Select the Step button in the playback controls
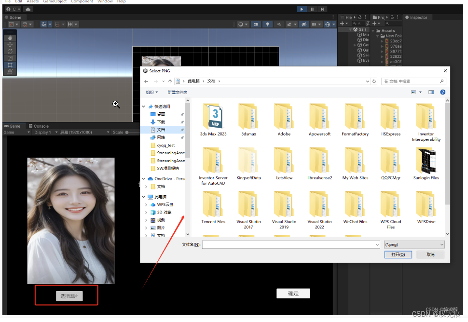The image size is (468, 322). tap(322, 9)
